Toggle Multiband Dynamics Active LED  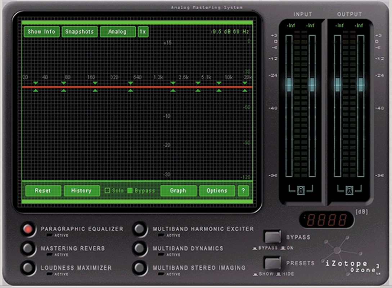(161, 255)
